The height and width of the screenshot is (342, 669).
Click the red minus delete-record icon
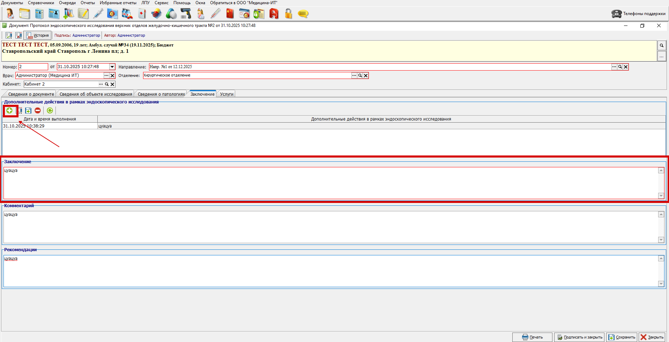coord(38,111)
